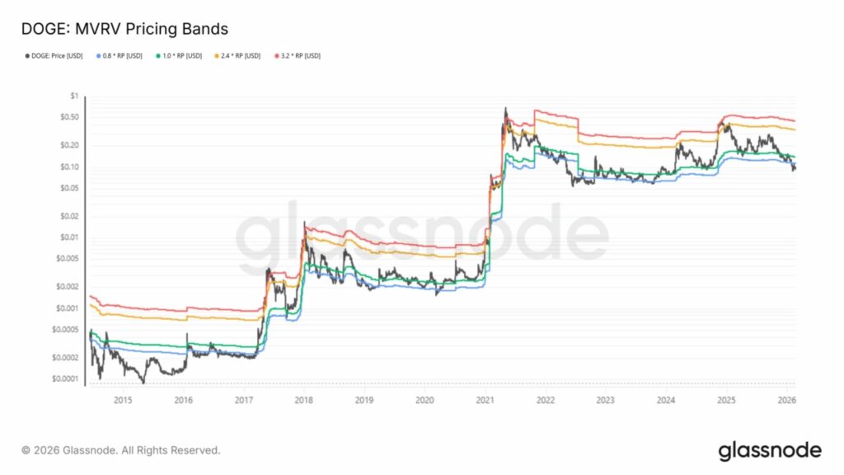The width and height of the screenshot is (844, 475).
Task: Click the $0.0001 label on the price axis
Action: pos(64,379)
